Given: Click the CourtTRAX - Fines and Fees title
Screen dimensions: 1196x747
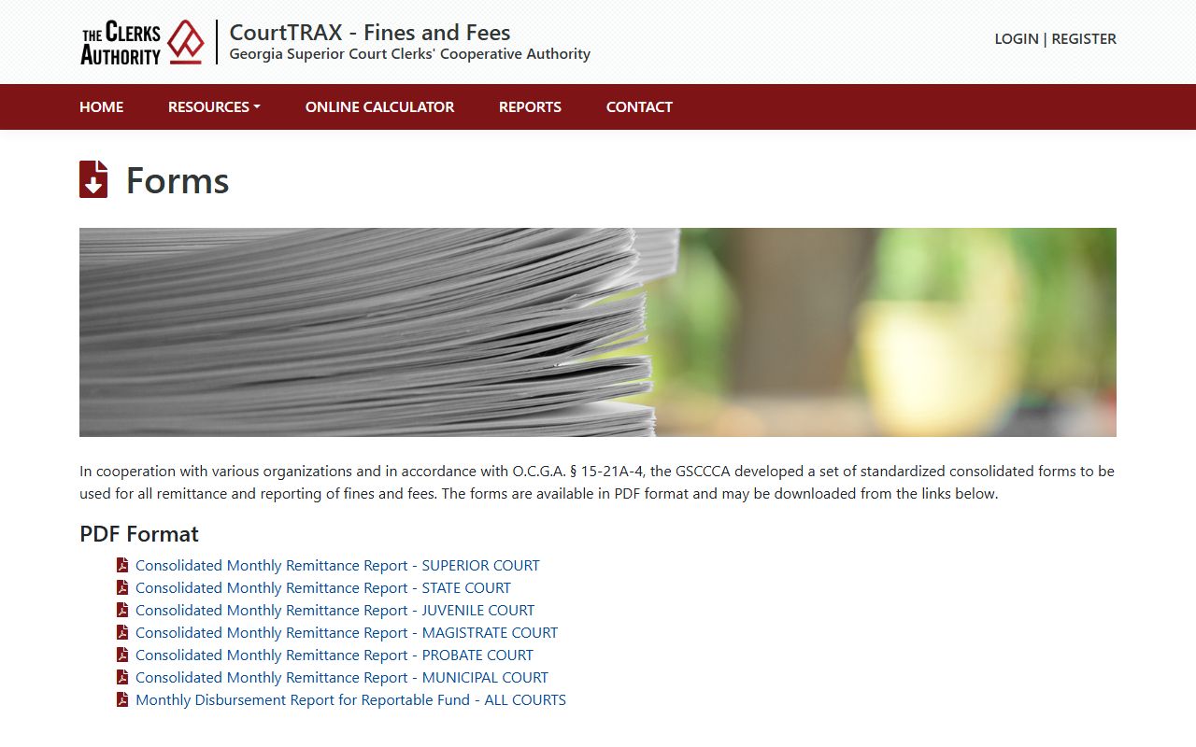Looking at the screenshot, I should pos(370,32).
